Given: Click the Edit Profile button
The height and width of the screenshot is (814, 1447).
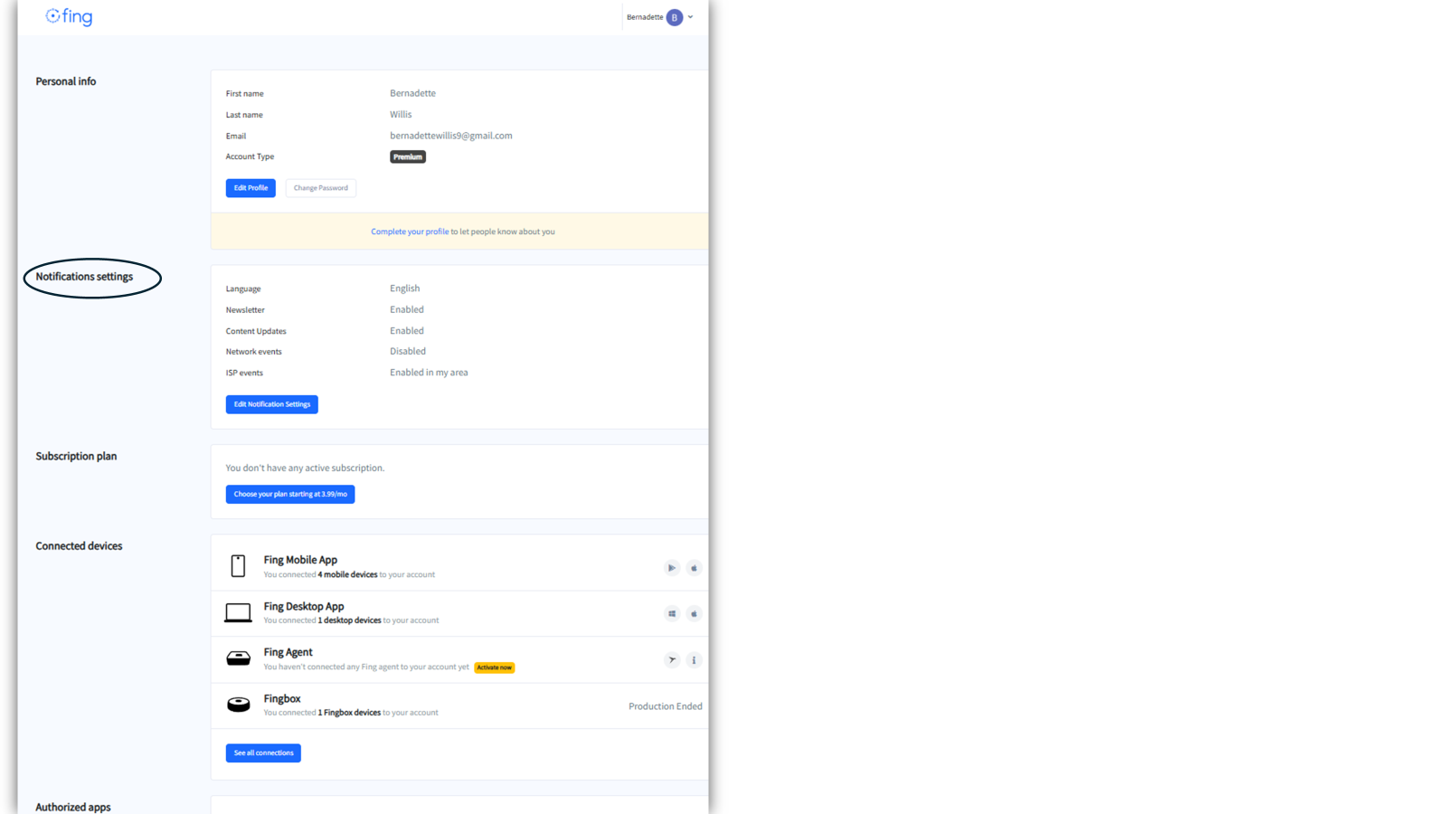Looking at the screenshot, I should (251, 188).
